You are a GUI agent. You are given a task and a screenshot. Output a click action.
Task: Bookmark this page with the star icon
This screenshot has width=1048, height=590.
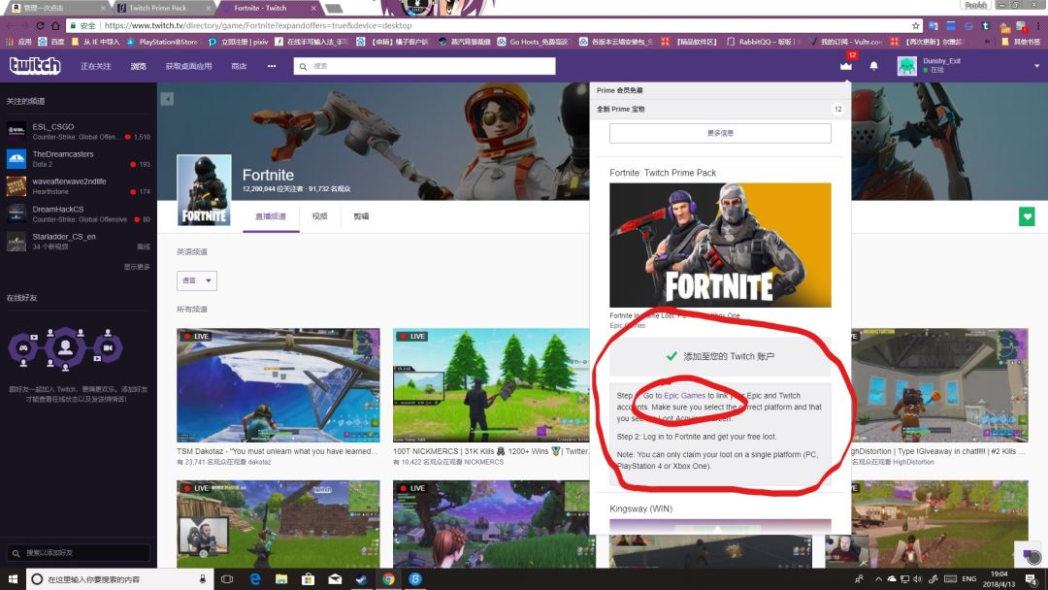click(916, 25)
